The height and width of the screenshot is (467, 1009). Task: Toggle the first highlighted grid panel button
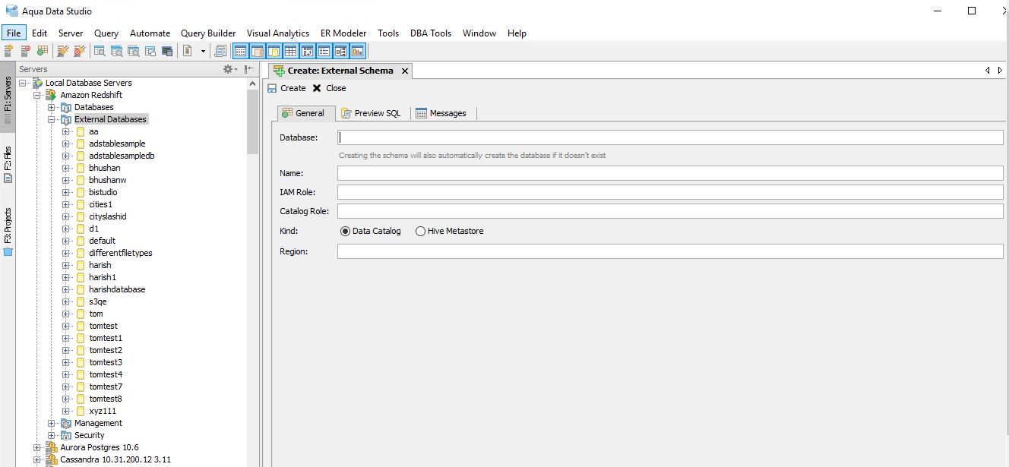tap(241, 51)
